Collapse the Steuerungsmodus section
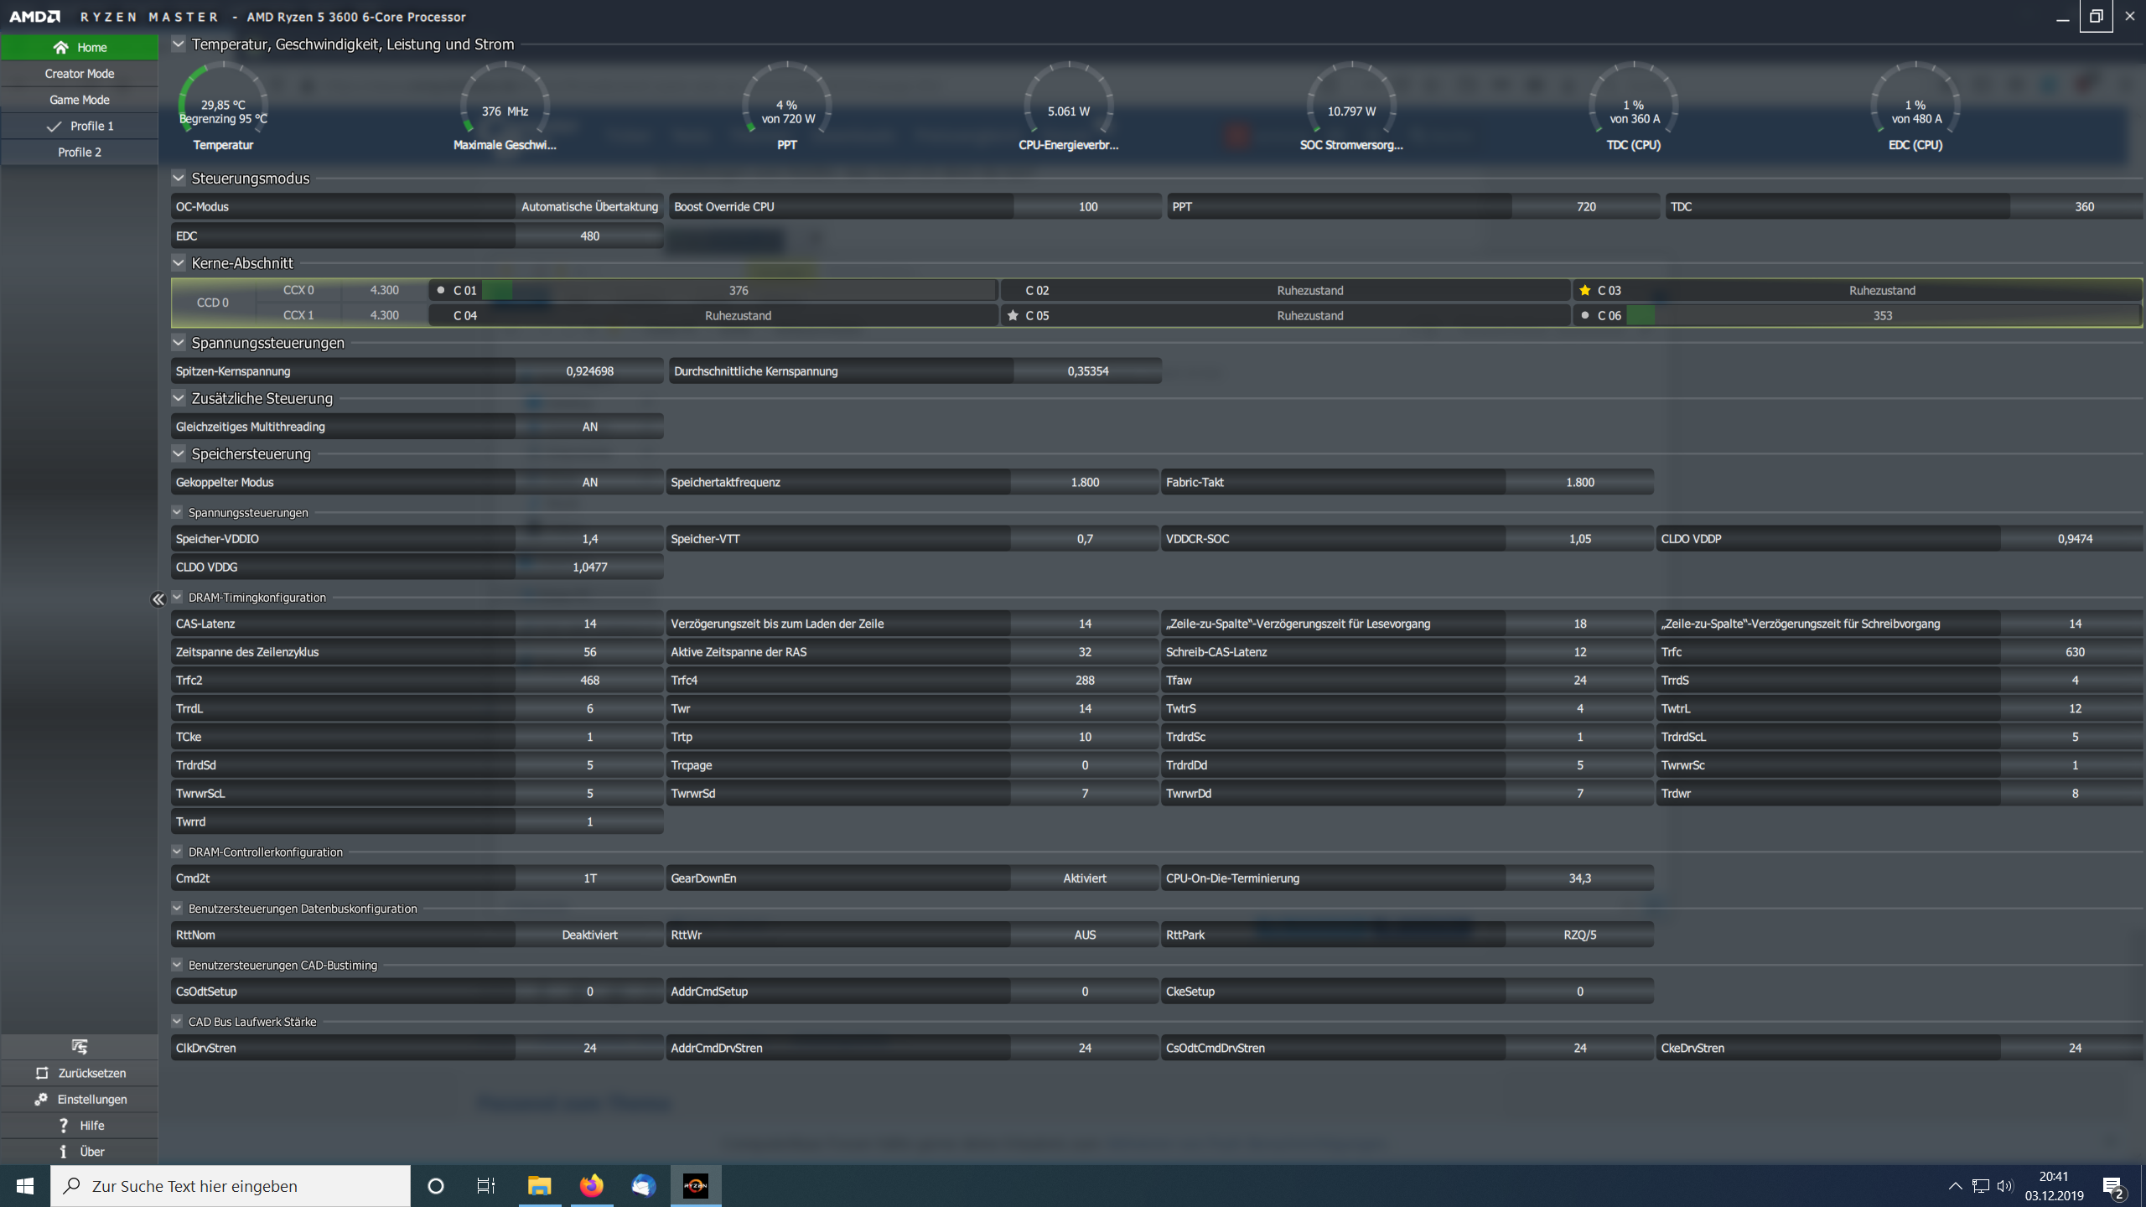Image resolution: width=2146 pixels, height=1207 pixels. tap(179, 178)
